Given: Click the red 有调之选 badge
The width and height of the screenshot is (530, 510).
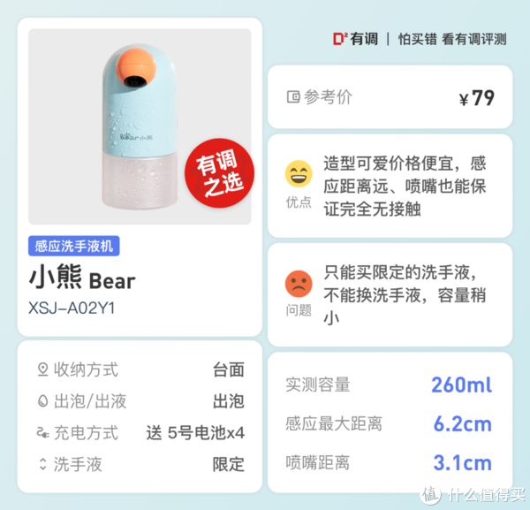Looking at the screenshot, I should click(x=219, y=173).
